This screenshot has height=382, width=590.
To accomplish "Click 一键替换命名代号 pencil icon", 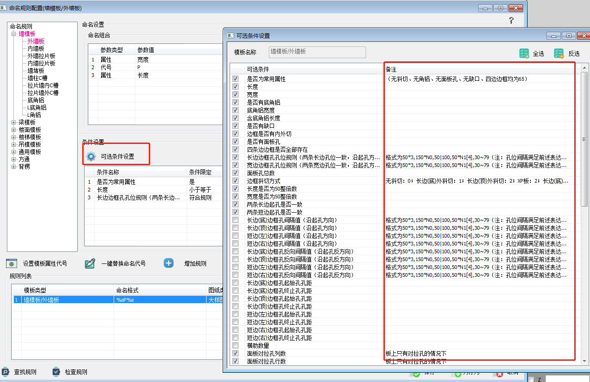I will [90, 263].
